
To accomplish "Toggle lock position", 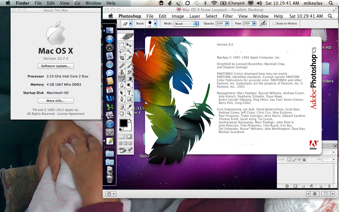I will pyautogui.click(x=299, y=159).
